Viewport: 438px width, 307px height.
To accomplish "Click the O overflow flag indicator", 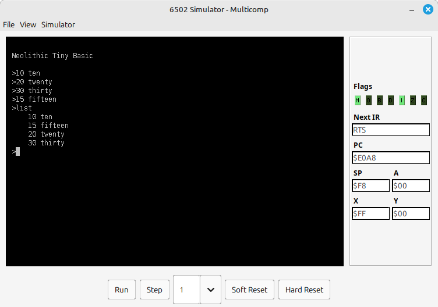I will 368,101.
